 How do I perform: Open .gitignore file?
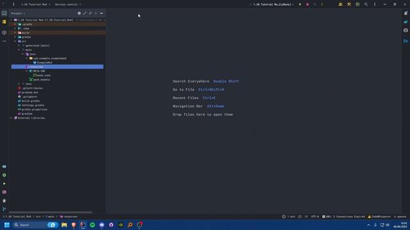29,96
